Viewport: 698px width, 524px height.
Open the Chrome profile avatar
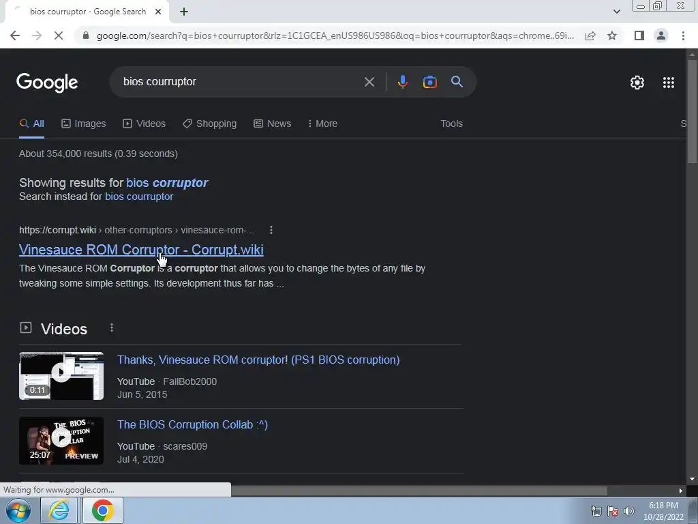[661, 35]
